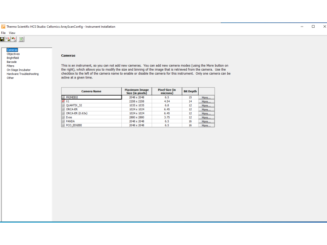The height and width of the screenshot is (245, 327).
Task: Open the View menu
Action: pyautogui.click(x=12, y=33)
